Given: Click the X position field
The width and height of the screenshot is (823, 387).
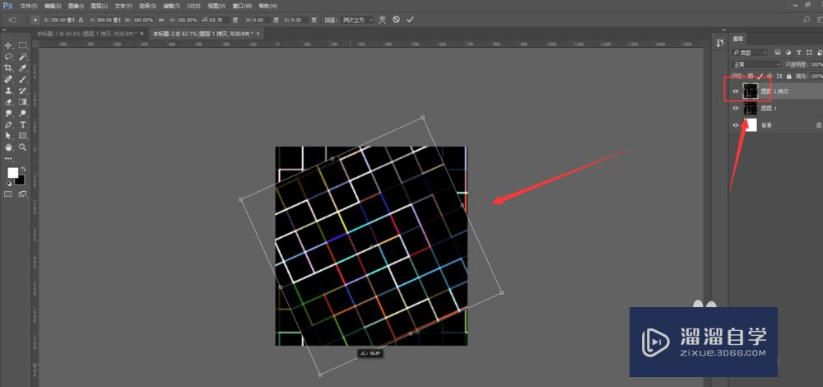Looking at the screenshot, I should point(63,20).
